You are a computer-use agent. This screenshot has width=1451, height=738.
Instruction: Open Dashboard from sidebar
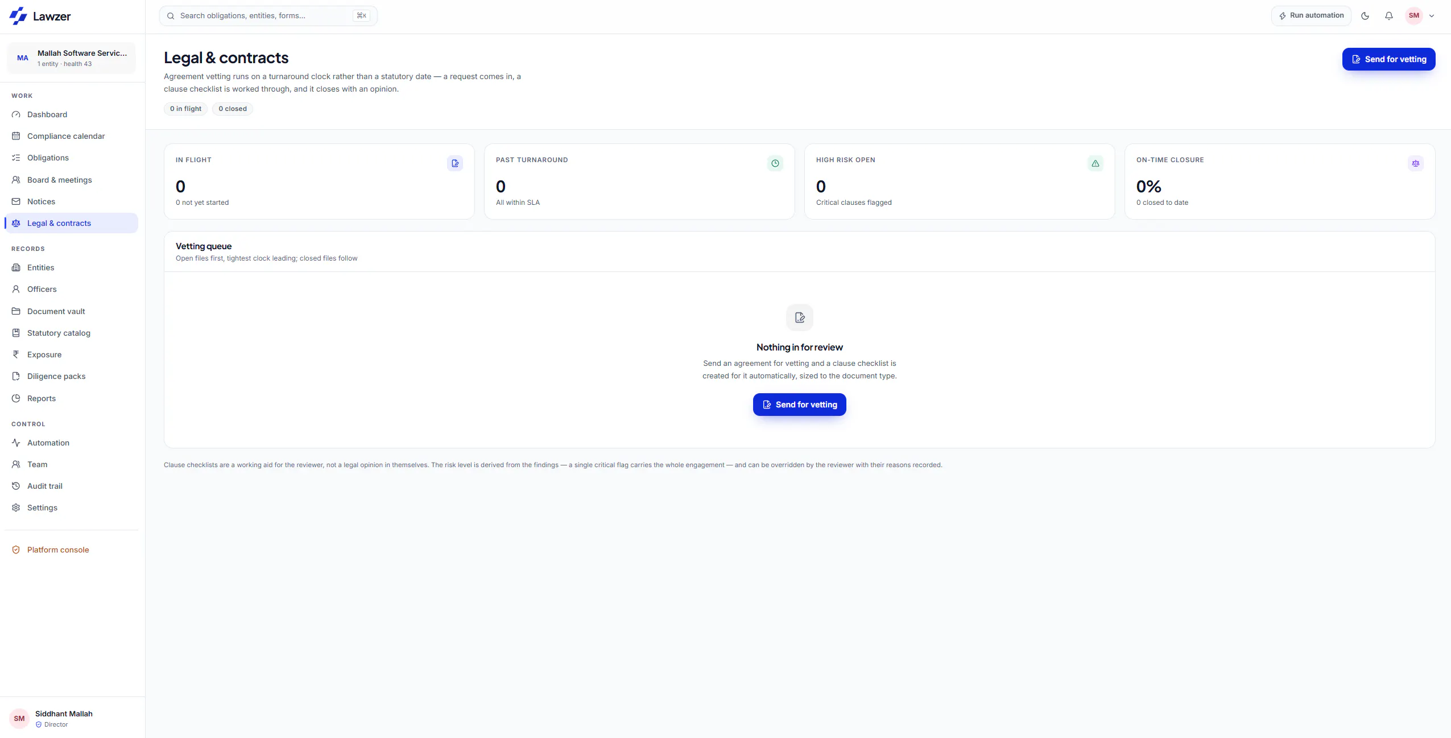click(71, 114)
